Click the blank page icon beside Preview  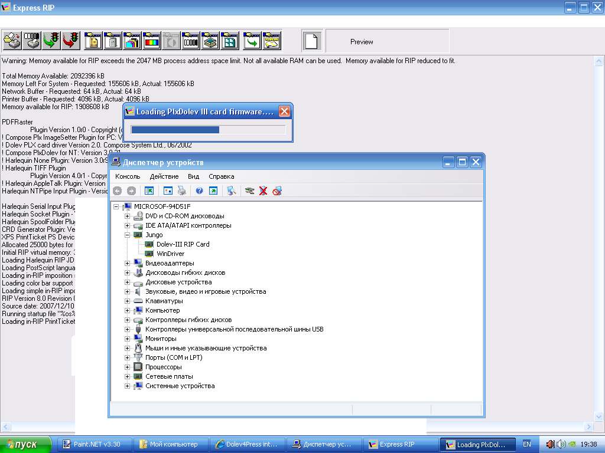pos(311,41)
